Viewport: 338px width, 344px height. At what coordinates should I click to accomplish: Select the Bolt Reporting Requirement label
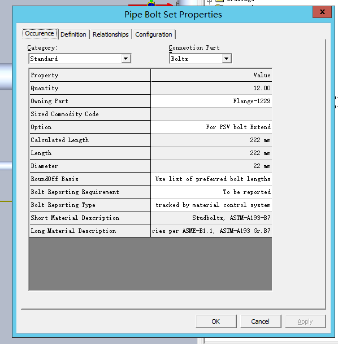click(x=90, y=192)
